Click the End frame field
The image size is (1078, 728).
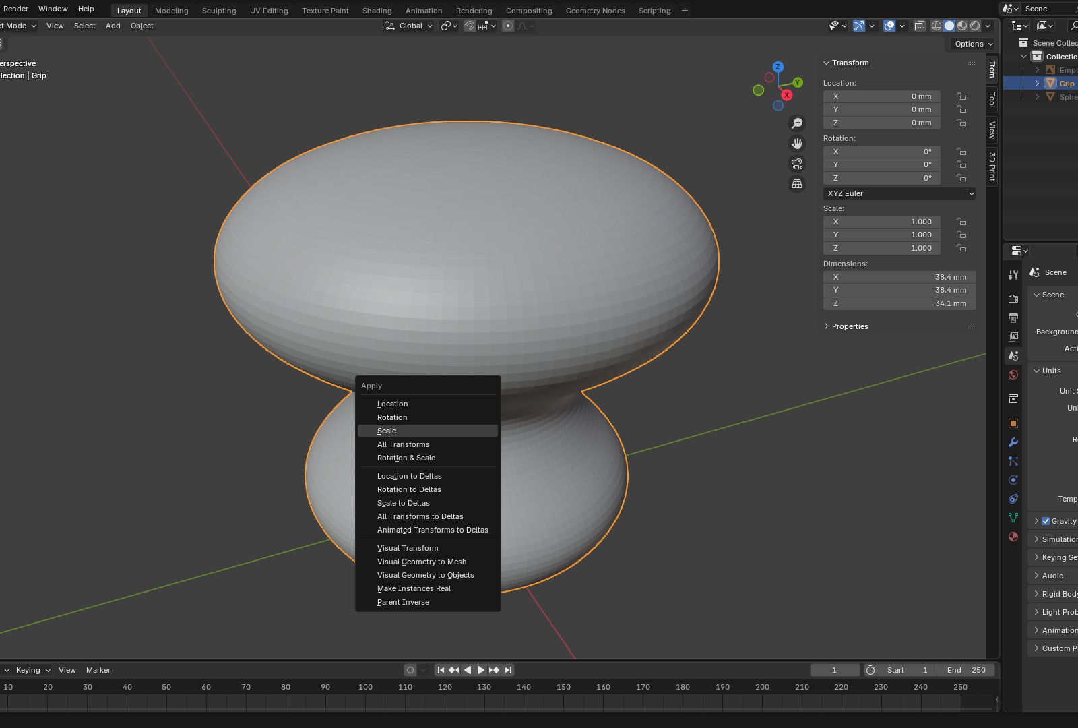click(966, 670)
